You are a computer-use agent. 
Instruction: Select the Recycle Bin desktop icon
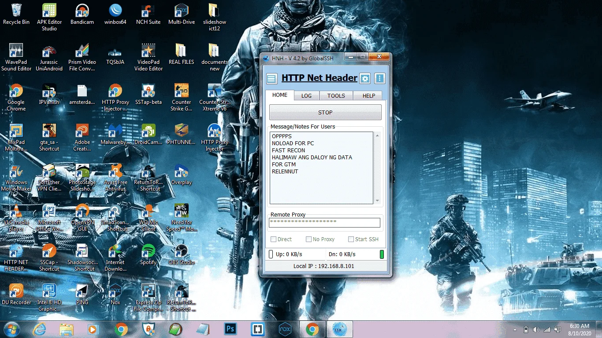pyautogui.click(x=16, y=15)
